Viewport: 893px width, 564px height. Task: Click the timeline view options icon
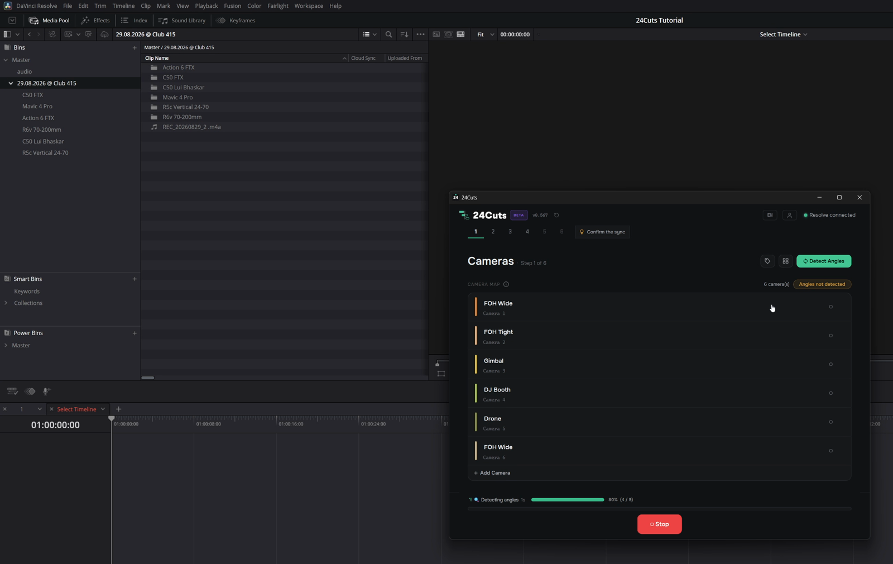pyautogui.click(x=12, y=391)
